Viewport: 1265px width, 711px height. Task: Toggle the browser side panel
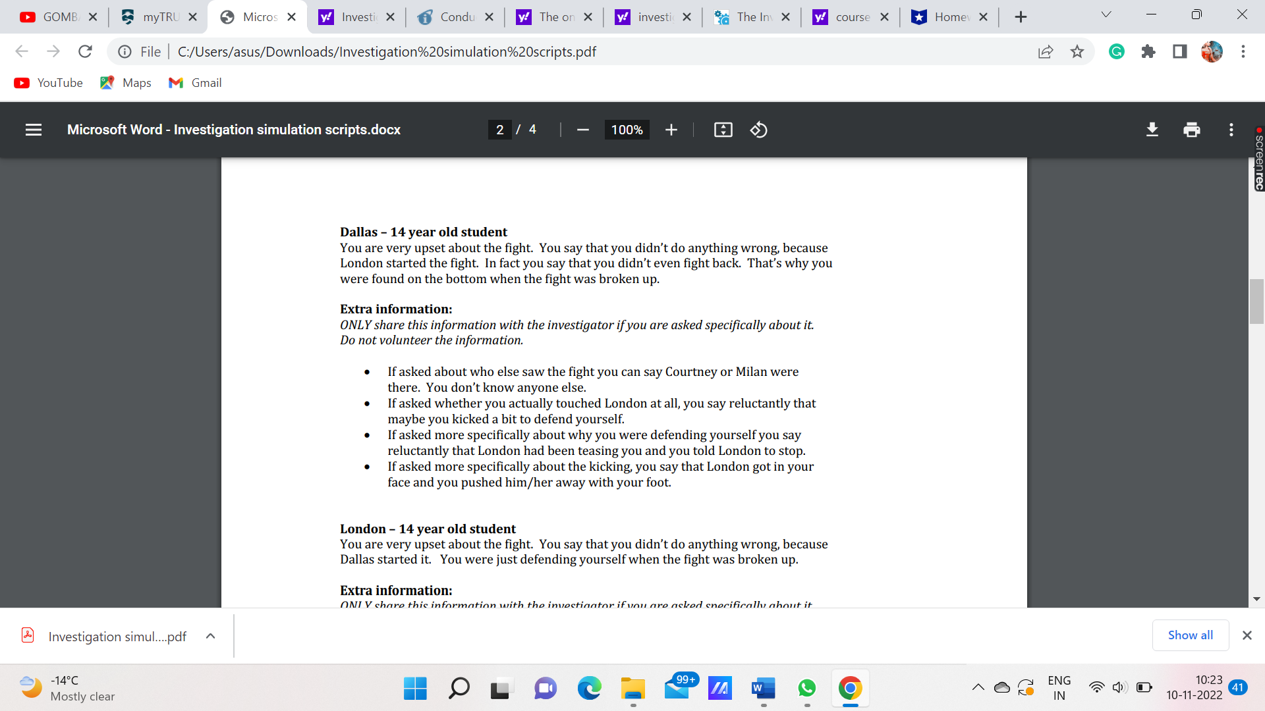tap(1179, 51)
